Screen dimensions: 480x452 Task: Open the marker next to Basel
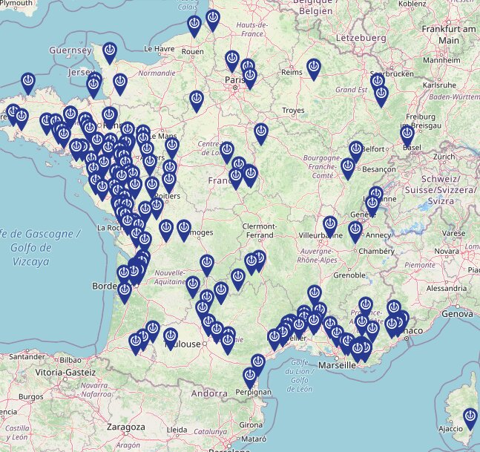pos(407,135)
